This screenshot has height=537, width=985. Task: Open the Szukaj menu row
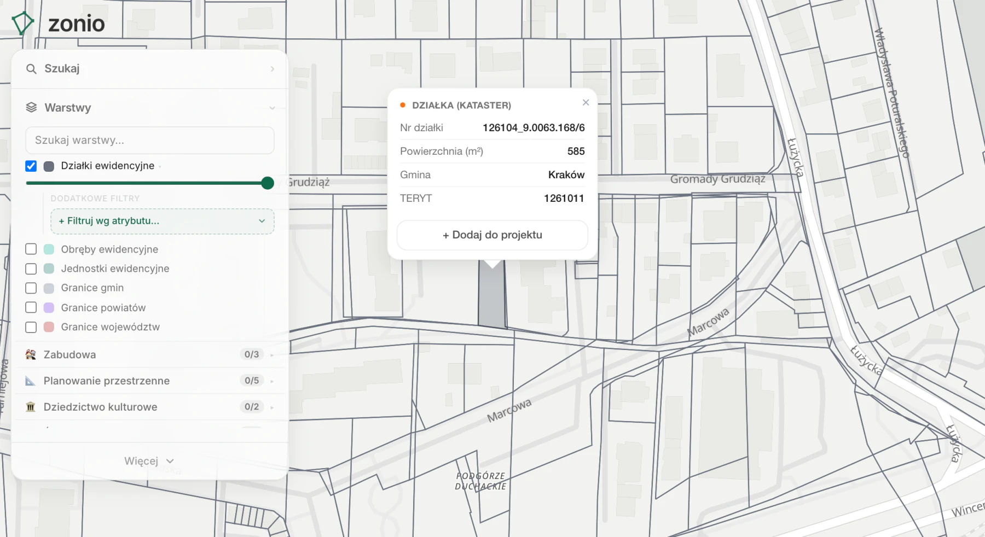[150, 69]
